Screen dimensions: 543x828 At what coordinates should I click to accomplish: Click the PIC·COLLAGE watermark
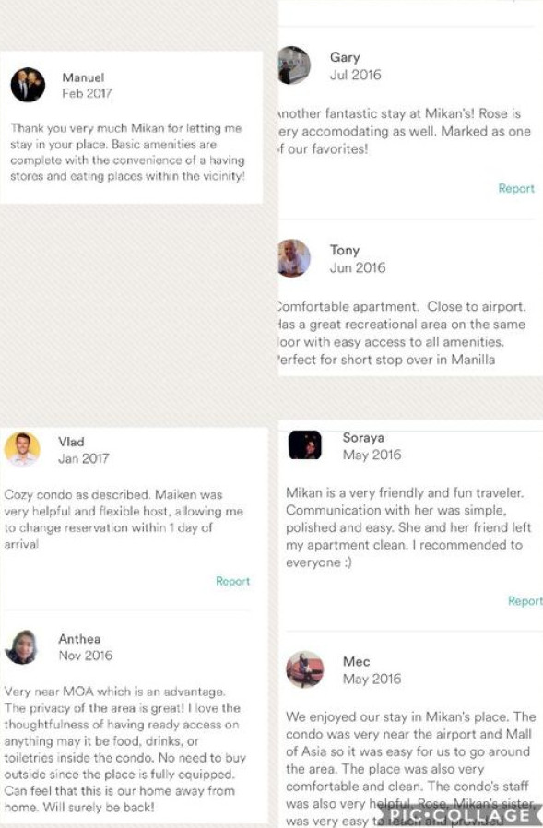(x=459, y=815)
